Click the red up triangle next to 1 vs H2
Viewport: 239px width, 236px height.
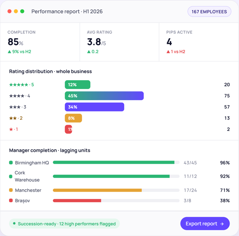click(x=168, y=51)
